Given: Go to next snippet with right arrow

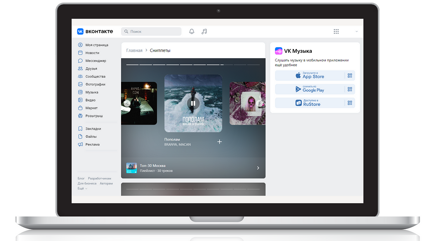Looking at the screenshot, I should [x=260, y=103].
